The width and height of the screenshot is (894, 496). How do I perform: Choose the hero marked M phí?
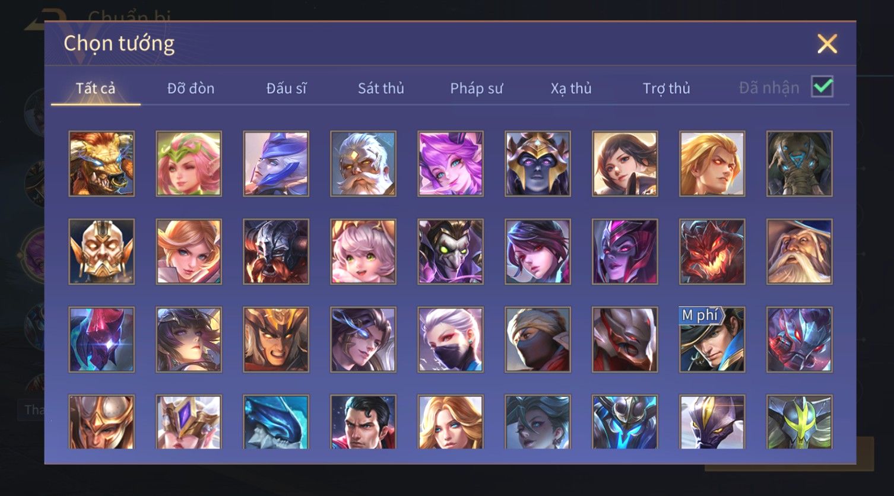coord(712,339)
